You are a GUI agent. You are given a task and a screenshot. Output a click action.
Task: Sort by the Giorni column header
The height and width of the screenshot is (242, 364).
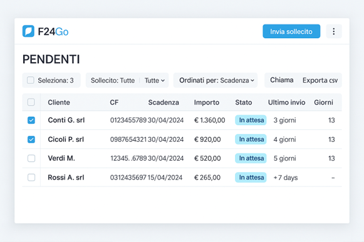coord(323,102)
